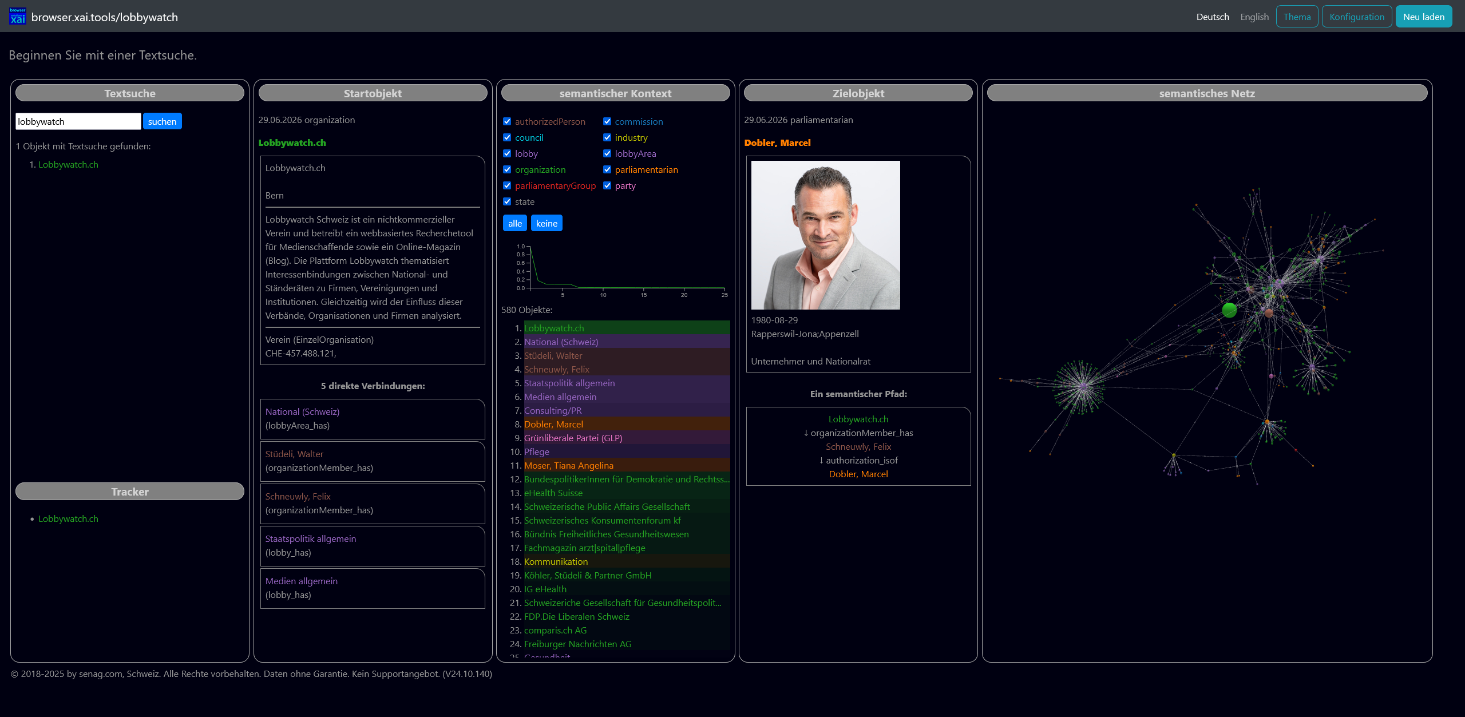Click the semantisches Netz panel header
1465x717 pixels.
coord(1207,93)
